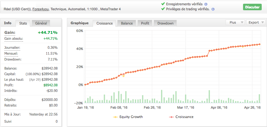The height and width of the screenshot is (127, 267).
Task: Click the Privilèges de trading vérifiés checkmark
Action: click(163, 9)
